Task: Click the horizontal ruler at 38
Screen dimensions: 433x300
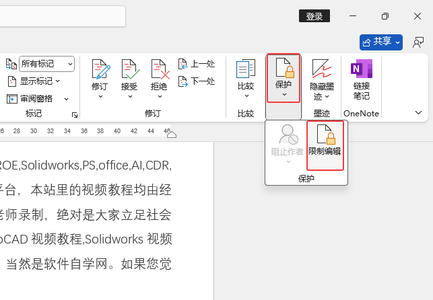Action: (100, 131)
